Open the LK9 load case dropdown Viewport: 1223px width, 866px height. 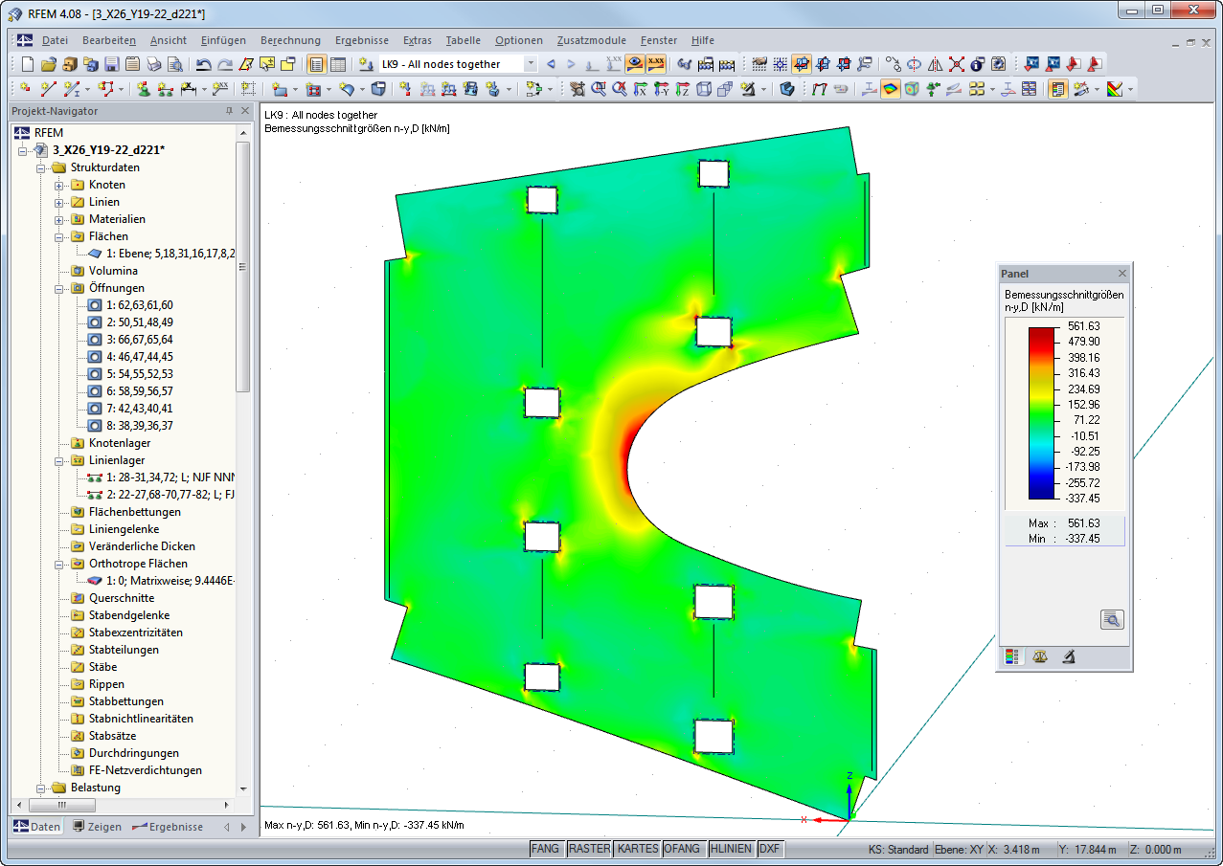click(x=532, y=63)
